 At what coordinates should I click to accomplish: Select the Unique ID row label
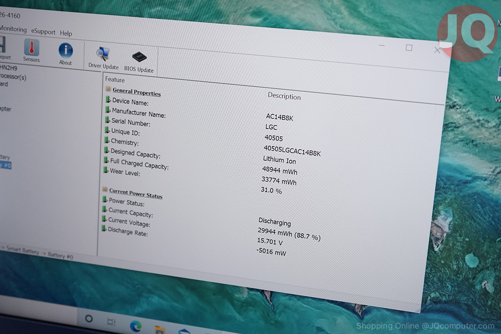coord(125,132)
